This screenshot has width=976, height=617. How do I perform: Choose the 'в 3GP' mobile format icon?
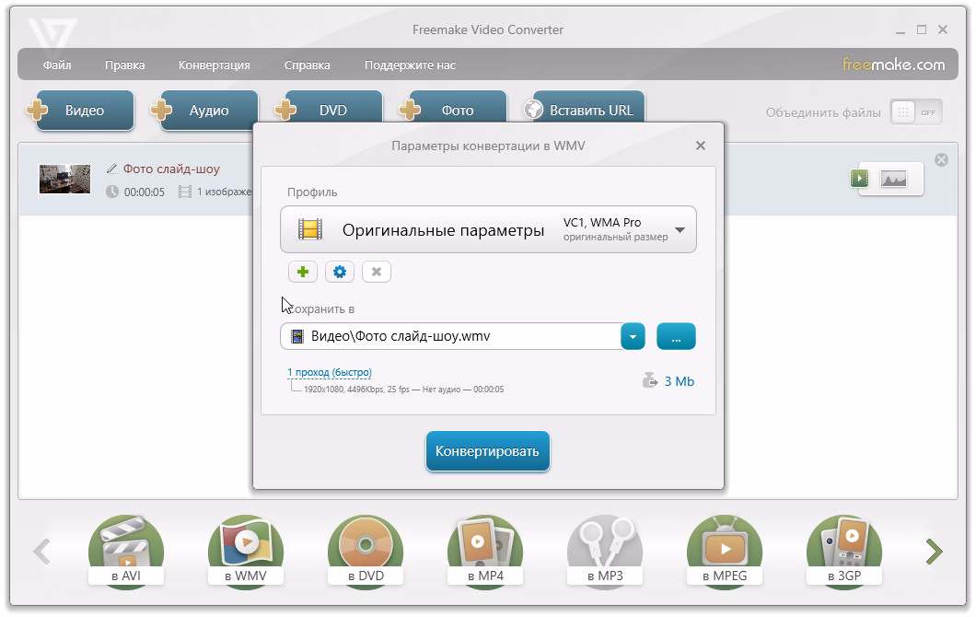[x=843, y=552]
